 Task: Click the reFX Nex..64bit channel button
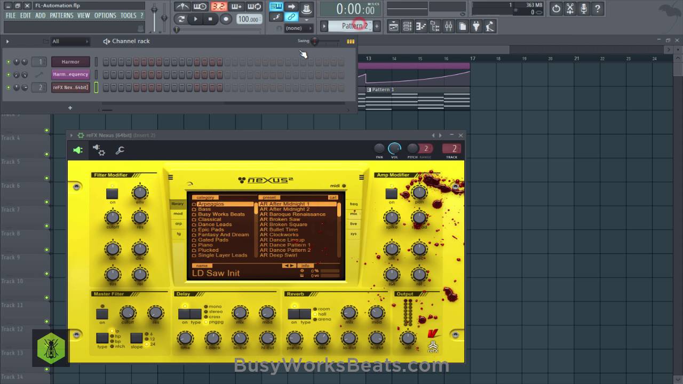click(70, 87)
